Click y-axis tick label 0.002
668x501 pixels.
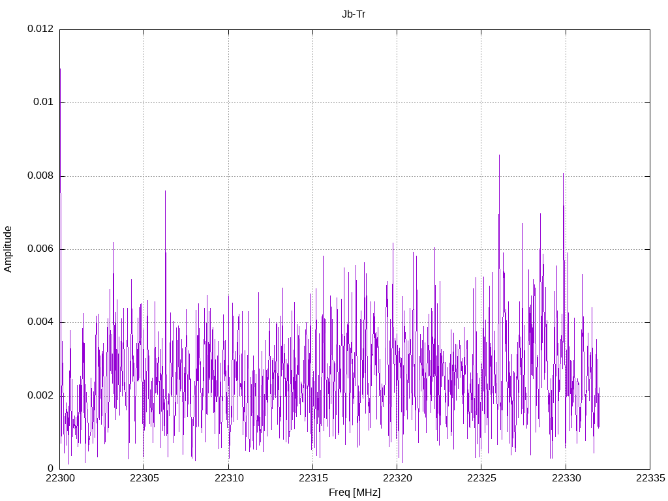pyautogui.click(x=40, y=395)
